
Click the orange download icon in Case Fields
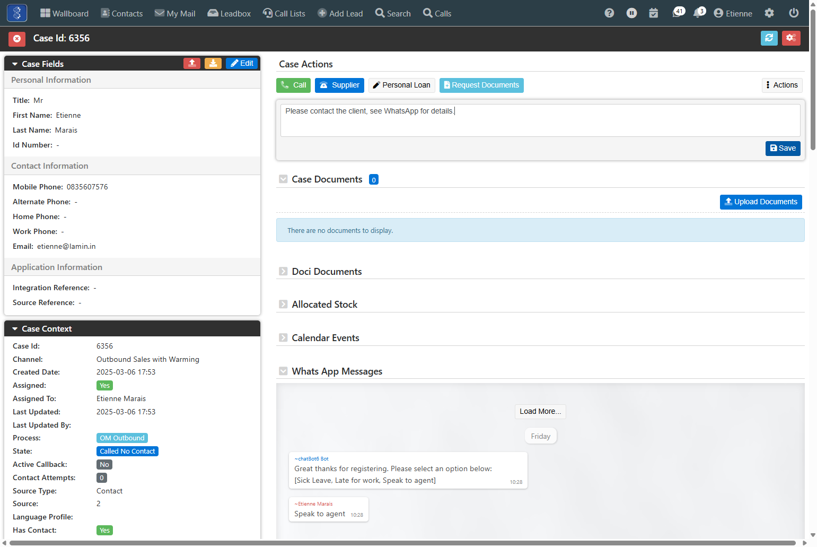click(213, 63)
